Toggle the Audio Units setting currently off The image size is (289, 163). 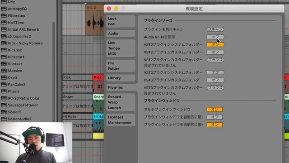coord(215,37)
